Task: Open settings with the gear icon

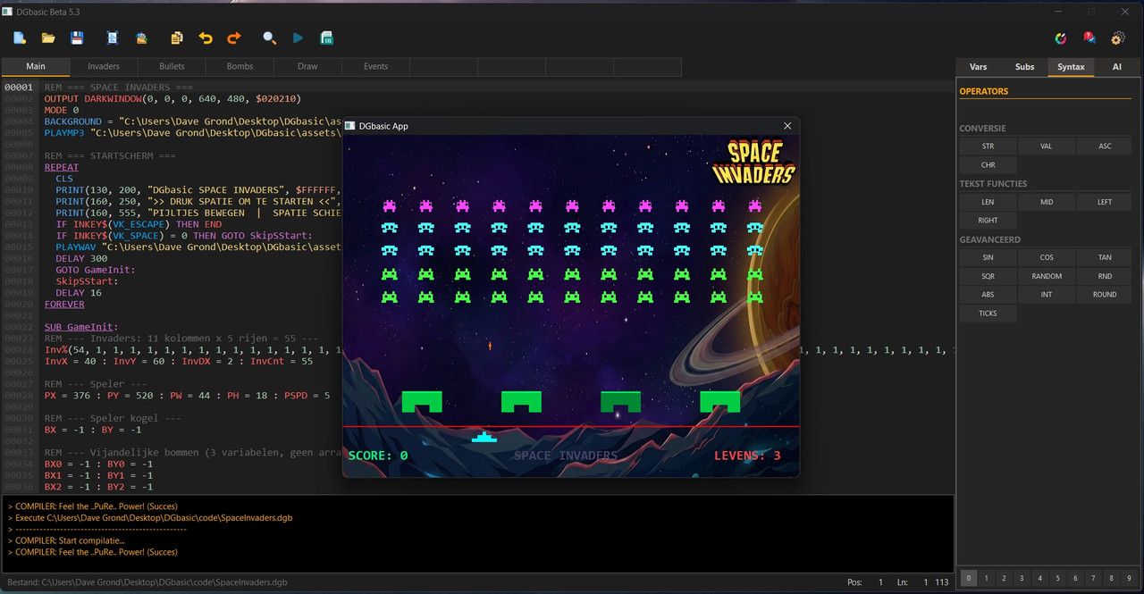Action: coord(1117,38)
